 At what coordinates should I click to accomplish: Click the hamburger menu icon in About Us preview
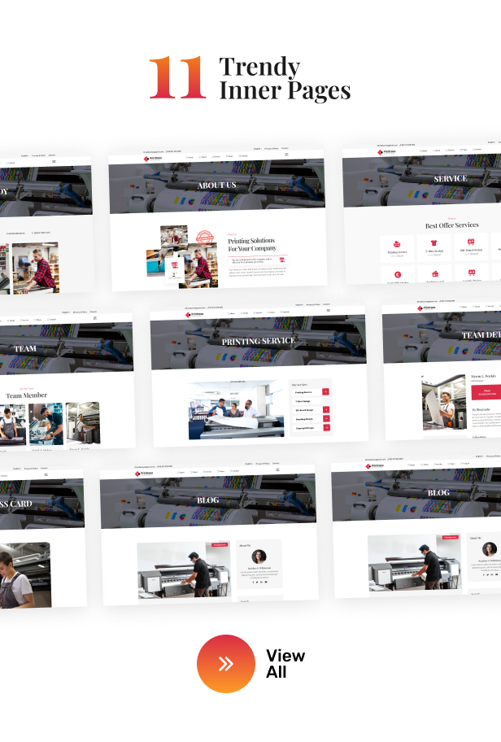click(285, 155)
